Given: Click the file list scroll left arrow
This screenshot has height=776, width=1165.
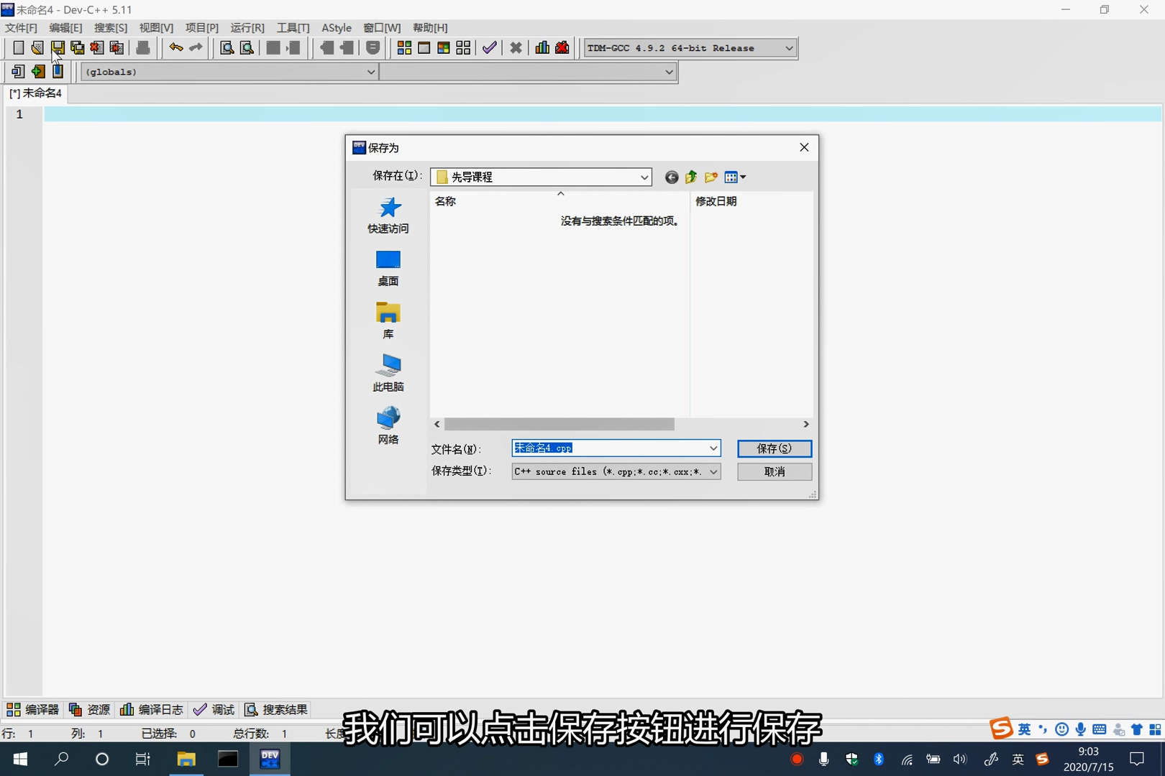Looking at the screenshot, I should click(437, 425).
